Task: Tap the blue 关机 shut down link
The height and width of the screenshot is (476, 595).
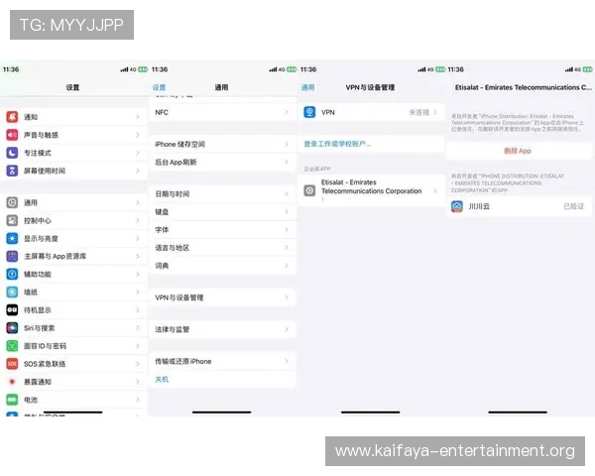Action: (x=162, y=379)
